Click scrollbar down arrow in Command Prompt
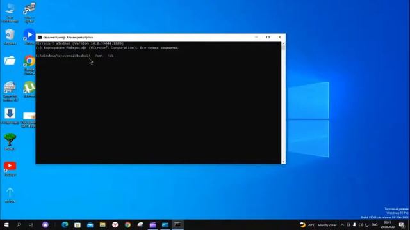 click(283, 162)
